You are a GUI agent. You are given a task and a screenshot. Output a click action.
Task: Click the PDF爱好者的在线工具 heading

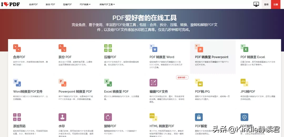tap(145, 18)
